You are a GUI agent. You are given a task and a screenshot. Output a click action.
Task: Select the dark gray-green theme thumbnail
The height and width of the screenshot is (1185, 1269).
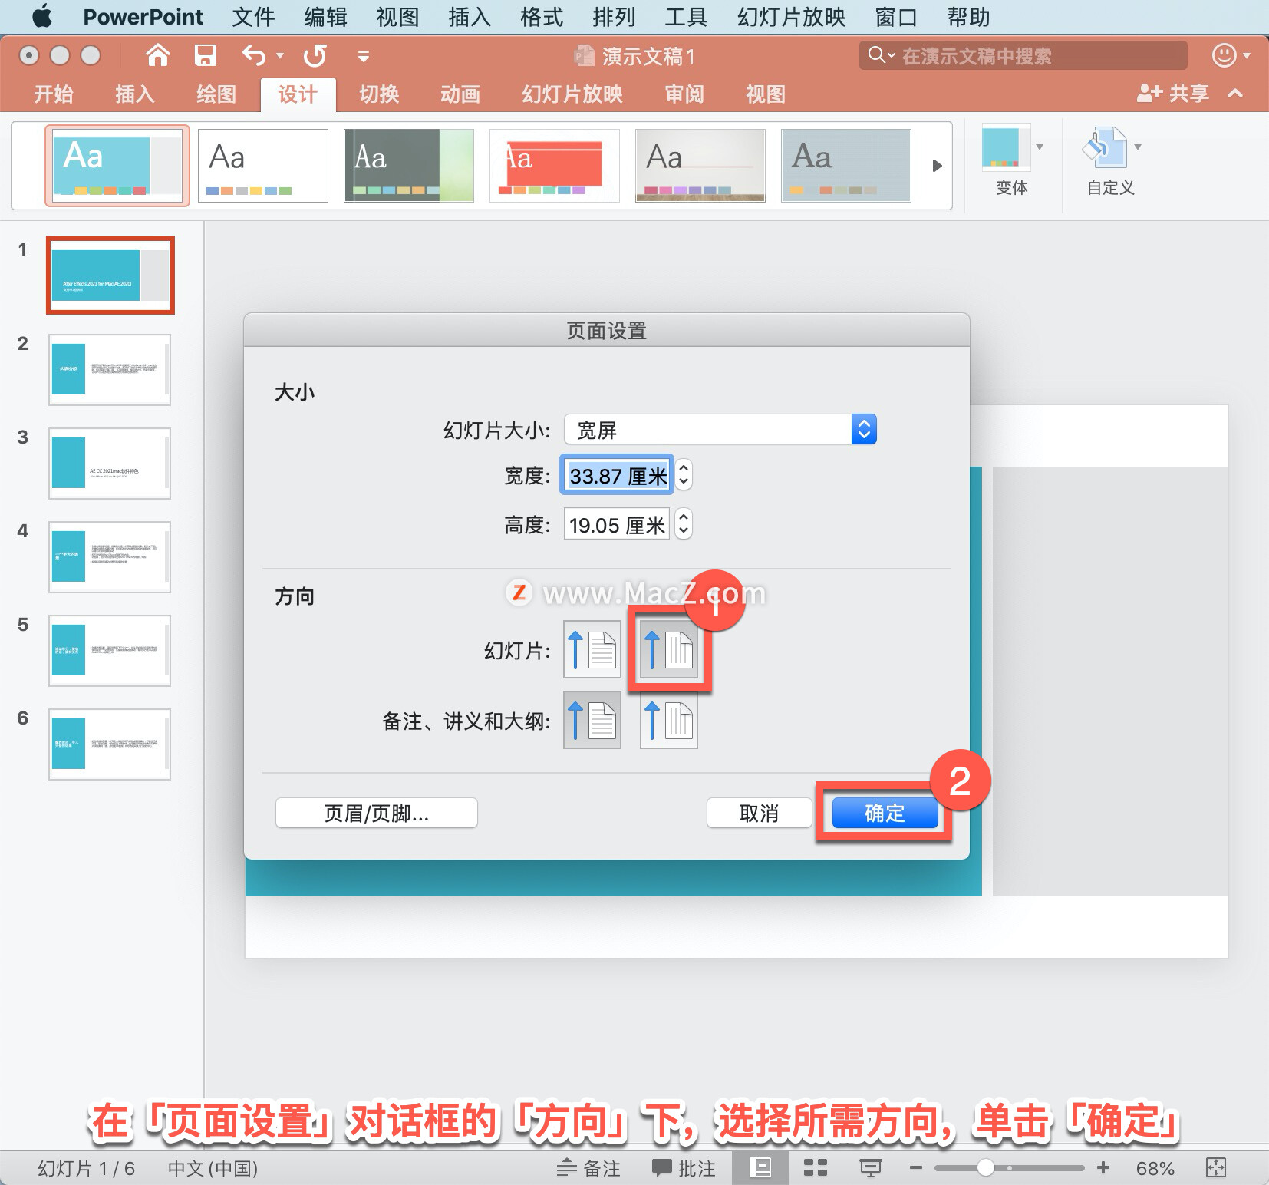[x=409, y=166]
